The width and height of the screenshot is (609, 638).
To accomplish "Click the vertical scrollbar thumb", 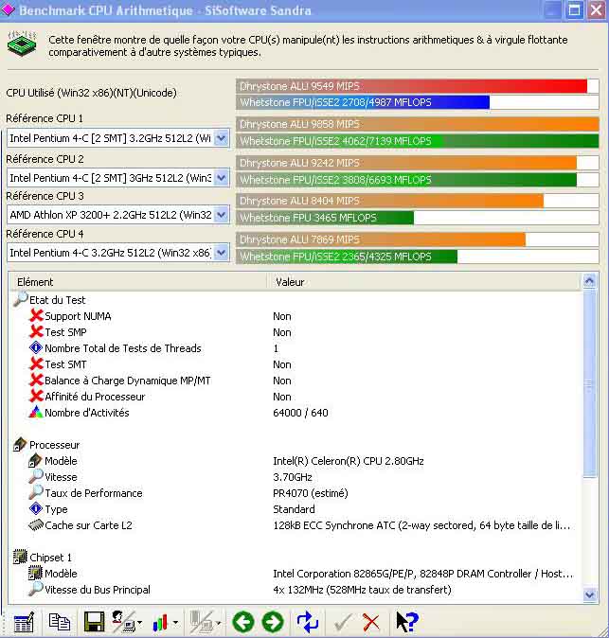I will click(589, 383).
